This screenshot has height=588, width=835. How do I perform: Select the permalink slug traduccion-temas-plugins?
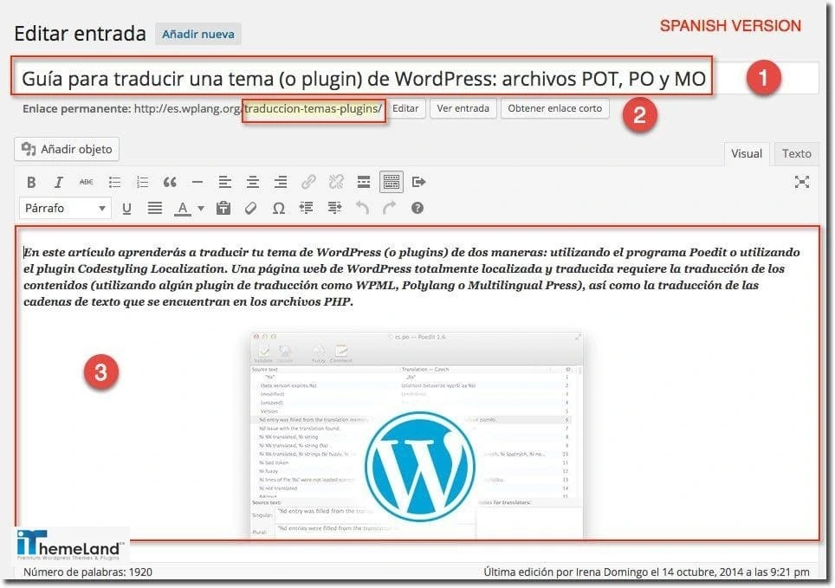[314, 108]
